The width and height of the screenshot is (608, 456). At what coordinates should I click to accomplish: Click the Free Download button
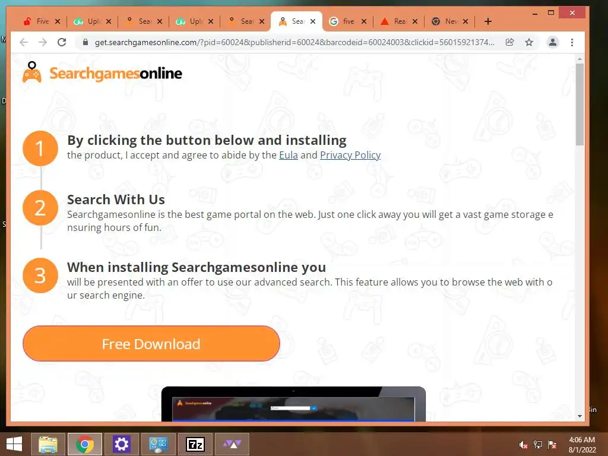(151, 344)
